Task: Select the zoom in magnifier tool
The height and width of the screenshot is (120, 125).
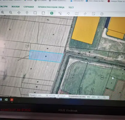Action: (x=3, y=13)
